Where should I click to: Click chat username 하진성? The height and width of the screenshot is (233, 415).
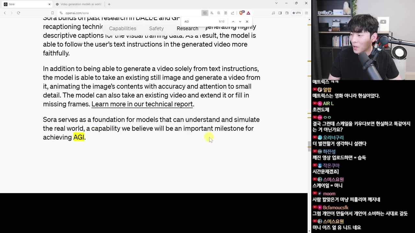click(x=329, y=151)
